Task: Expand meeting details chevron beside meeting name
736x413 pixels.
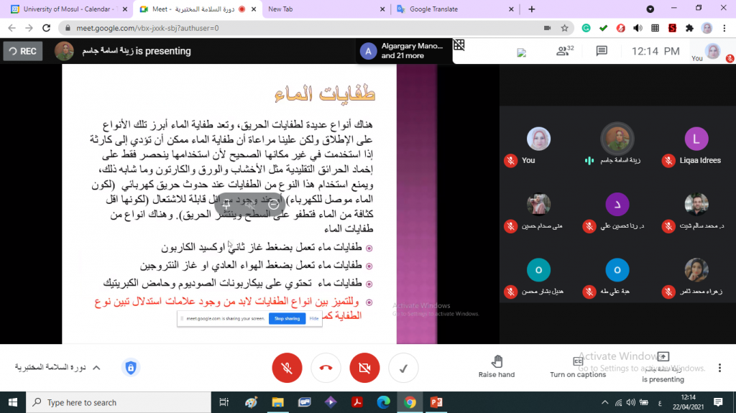Action: pyautogui.click(x=96, y=368)
